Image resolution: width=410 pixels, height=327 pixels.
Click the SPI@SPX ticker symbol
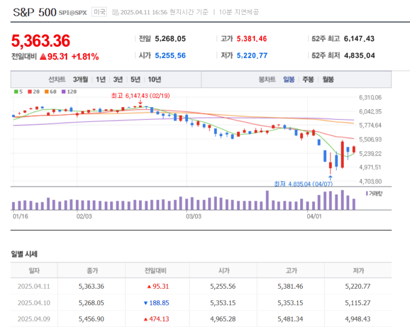point(73,13)
